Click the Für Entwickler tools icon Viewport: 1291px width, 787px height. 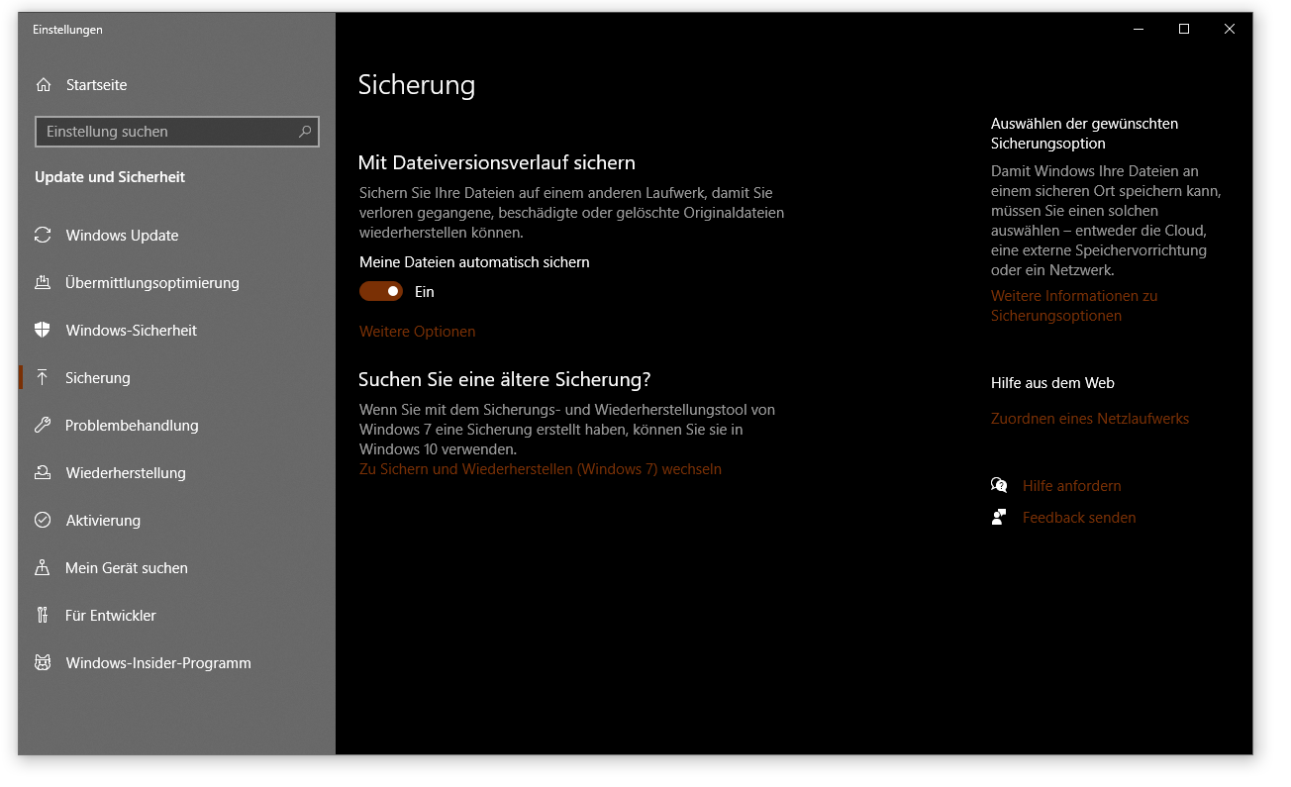point(43,616)
